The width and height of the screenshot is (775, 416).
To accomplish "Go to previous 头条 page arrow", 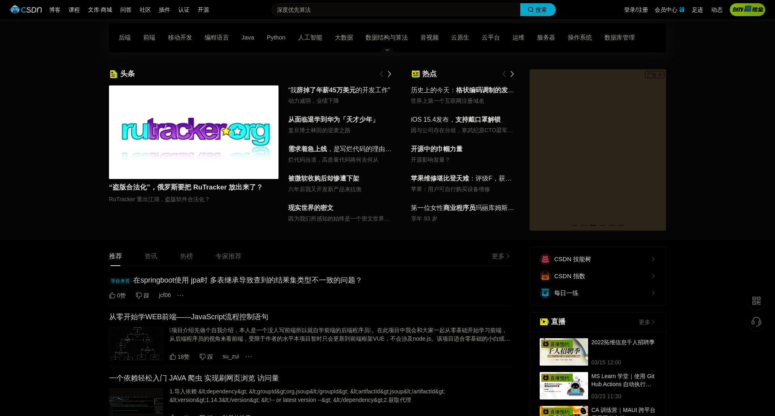I will pyautogui.click(x=381, y=74).
